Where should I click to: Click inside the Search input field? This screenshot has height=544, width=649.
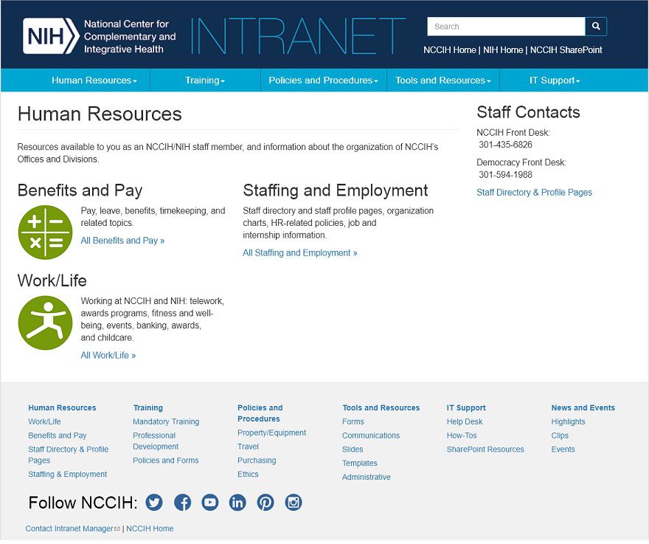pyautogui.click(x=506, y=26)
